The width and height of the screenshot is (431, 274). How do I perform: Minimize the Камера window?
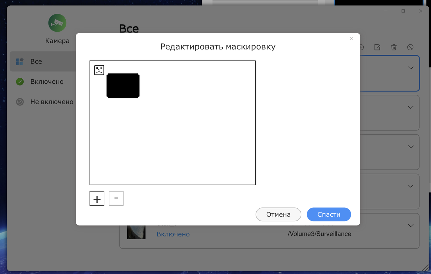386,11
